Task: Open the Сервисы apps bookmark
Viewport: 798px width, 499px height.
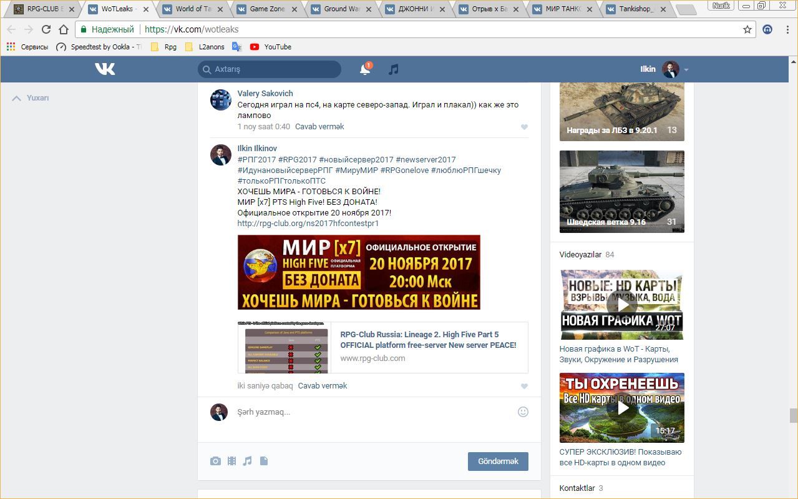Action: pyautogui.click(x=27, y=47)
